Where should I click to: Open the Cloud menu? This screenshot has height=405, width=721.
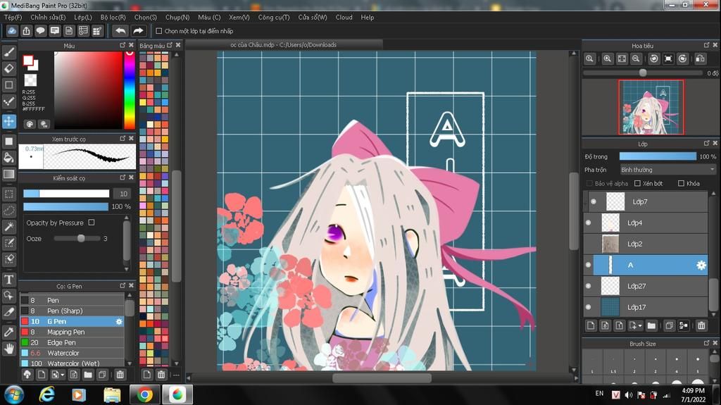pyautogui.click(x=344, y=17)
